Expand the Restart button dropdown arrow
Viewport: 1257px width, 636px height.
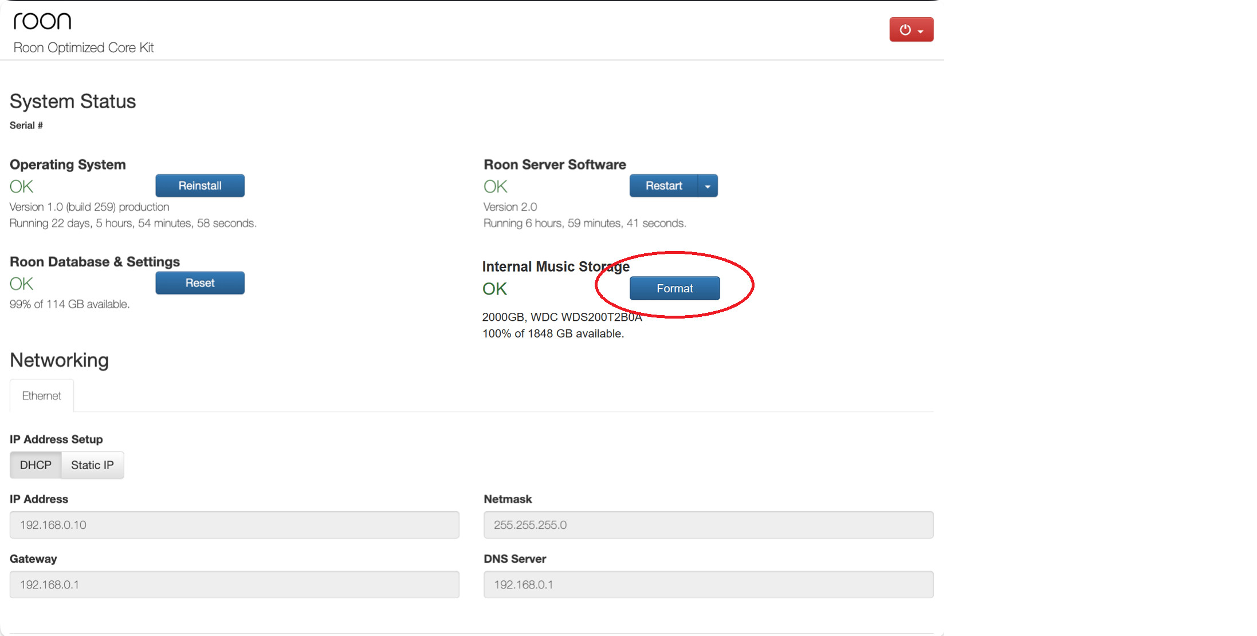tap(708, 186)
